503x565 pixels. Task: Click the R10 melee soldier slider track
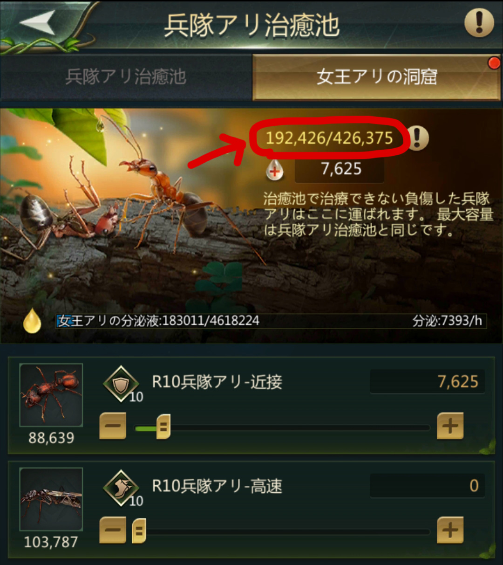pos(282,427)
